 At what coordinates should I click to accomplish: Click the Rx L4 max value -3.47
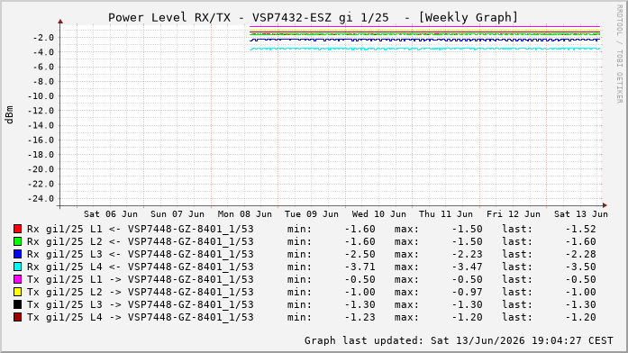pos(468,267)
